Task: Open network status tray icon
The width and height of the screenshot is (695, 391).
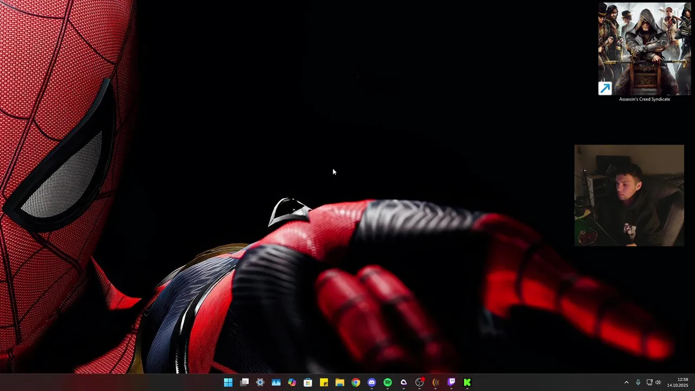Action: (649, 382)
